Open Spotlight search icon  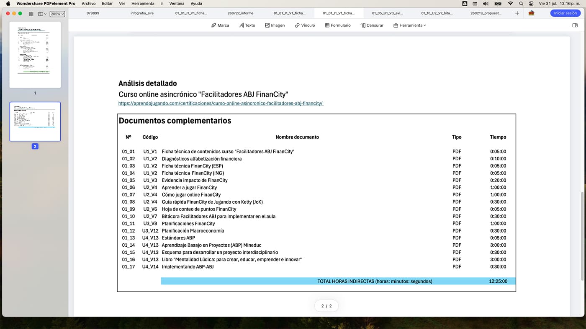point(521,3)
